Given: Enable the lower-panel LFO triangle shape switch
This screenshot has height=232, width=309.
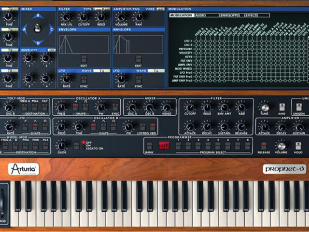Looking at the screenshot, I should click(35, 127).
